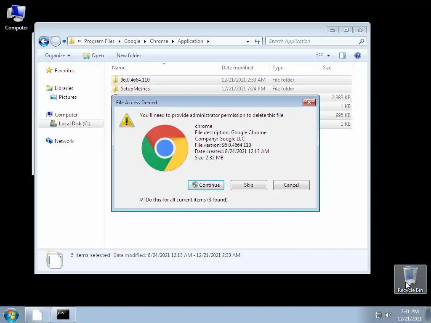Click Application in the breadcrumb path
The height and width of the screenshot is (323, 431).
pyautogui.click(x=190, y=41)
